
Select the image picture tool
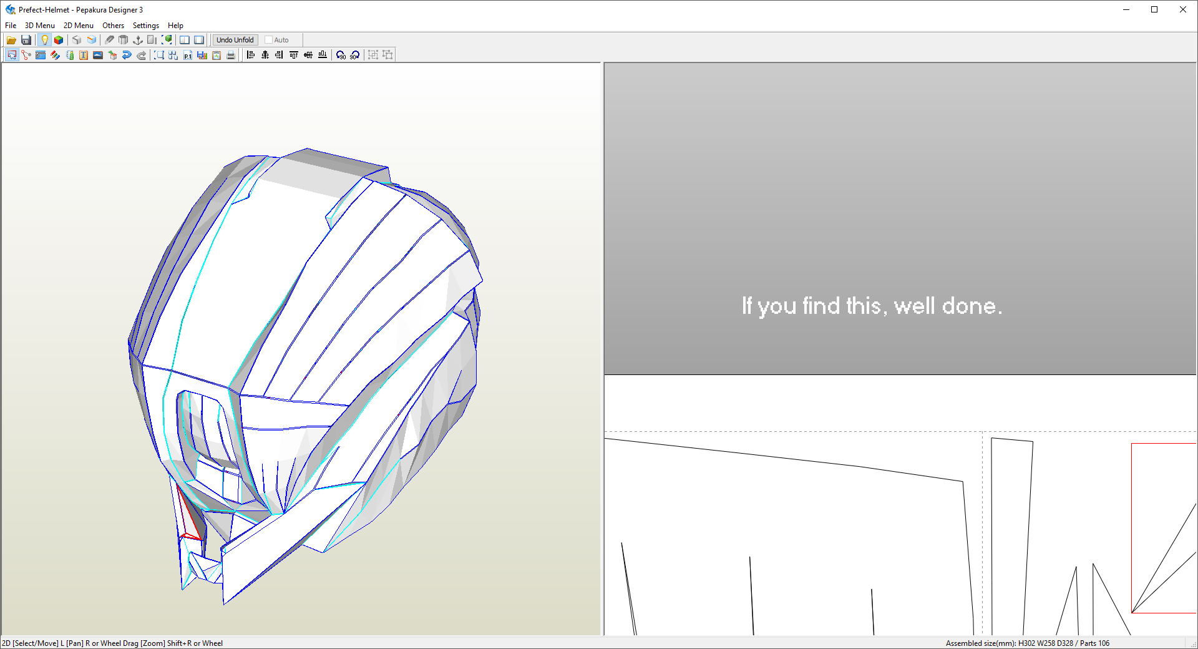pyautogui.click(x=98, y=55)
